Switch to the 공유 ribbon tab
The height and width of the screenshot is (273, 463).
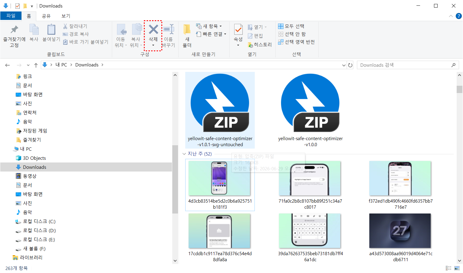[x=46, y=16]
